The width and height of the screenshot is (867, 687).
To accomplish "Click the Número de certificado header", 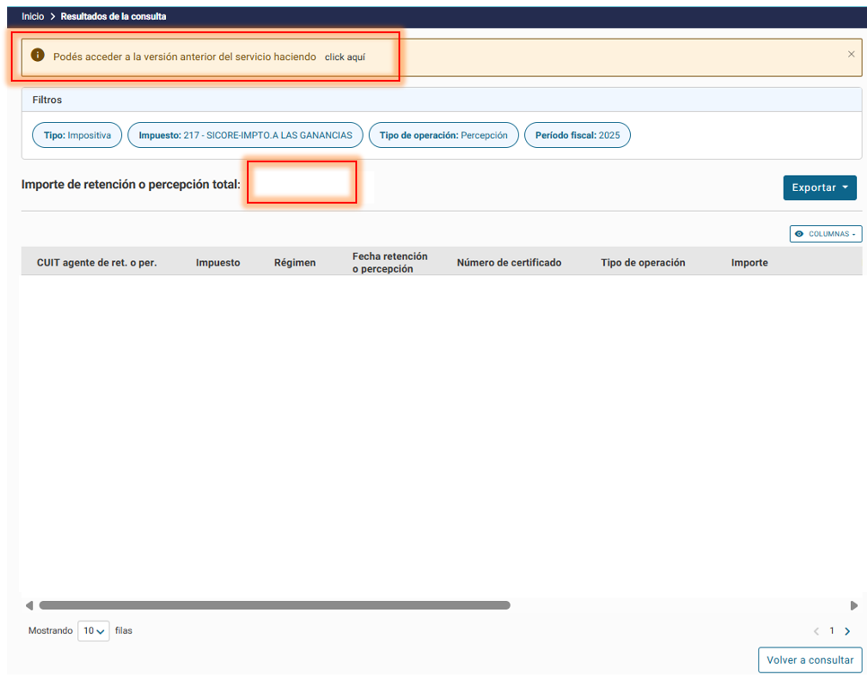I will pos(509,263).
